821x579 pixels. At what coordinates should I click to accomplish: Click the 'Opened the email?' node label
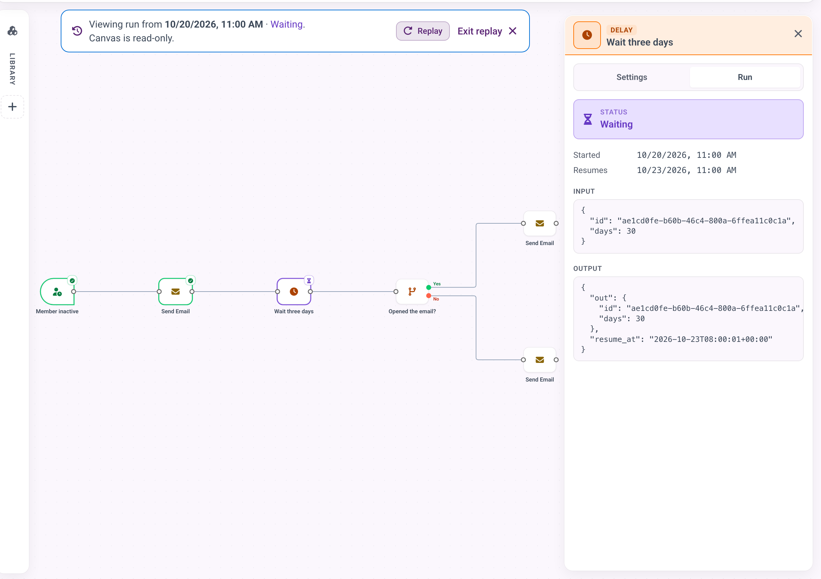[x=412, y=312]
